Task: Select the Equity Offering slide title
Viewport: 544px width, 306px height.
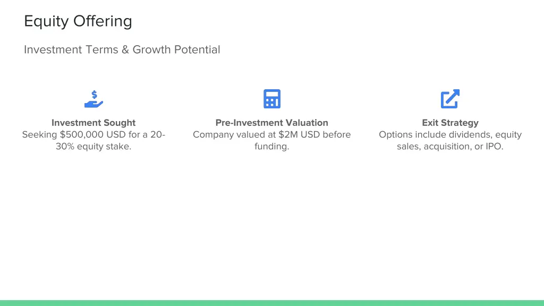Action: tap(78, 21)
